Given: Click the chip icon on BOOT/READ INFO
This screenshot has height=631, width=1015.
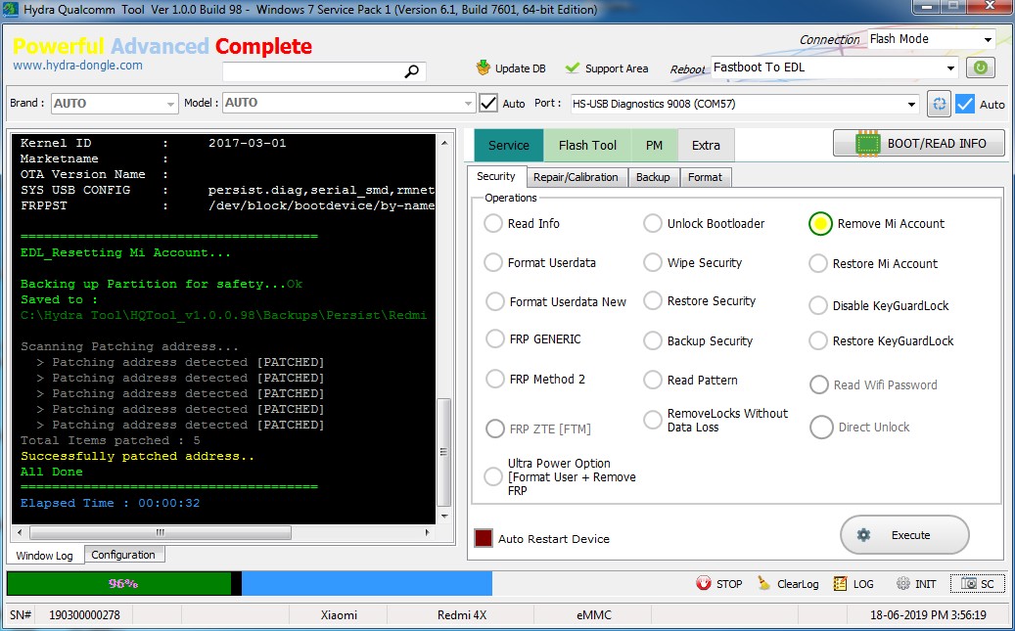Looking at the screenshot, I should [x=867, y=144].
